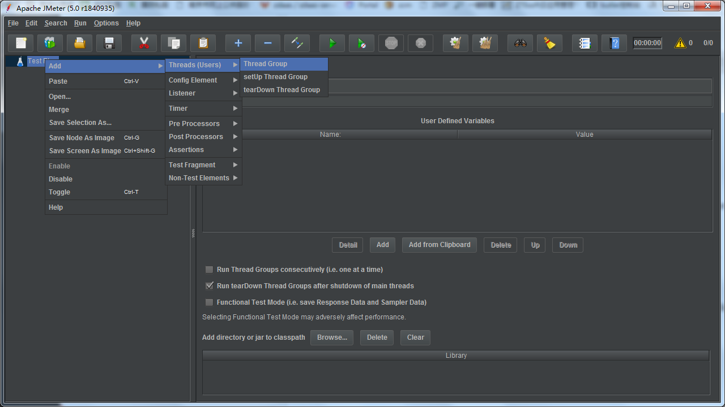Viewport: 725px width, 407px height.
Task: Expand the Test Fragment submenu
Action: click(x=203, y=165)
